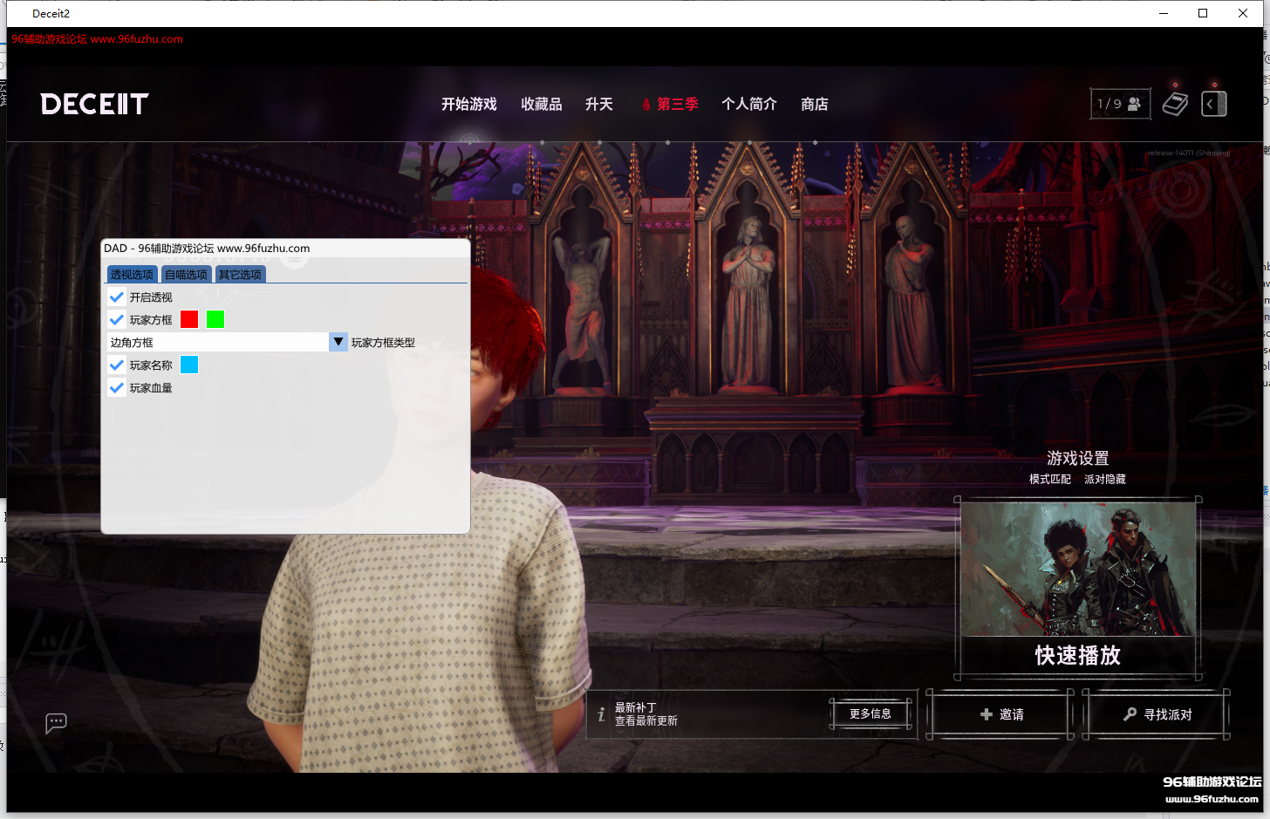1270x819 pixels.
Task: Select 模式匹配 under 游戏设置
Action: point(1049,479)
